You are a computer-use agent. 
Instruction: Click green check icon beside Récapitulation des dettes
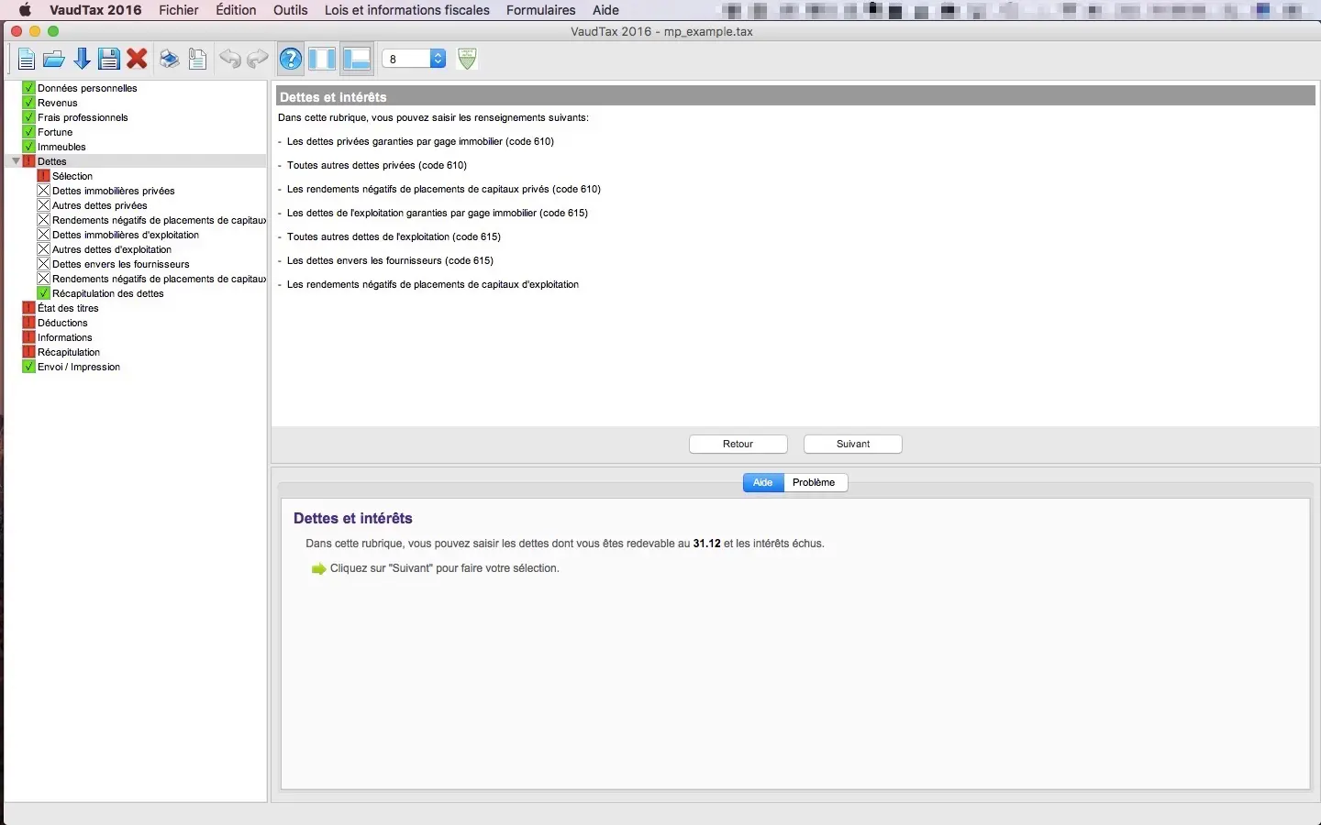coord(43,293)
